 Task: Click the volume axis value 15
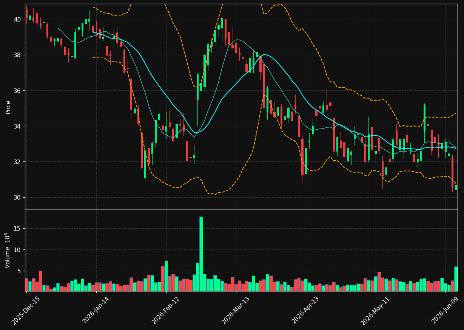click(18, 229)
